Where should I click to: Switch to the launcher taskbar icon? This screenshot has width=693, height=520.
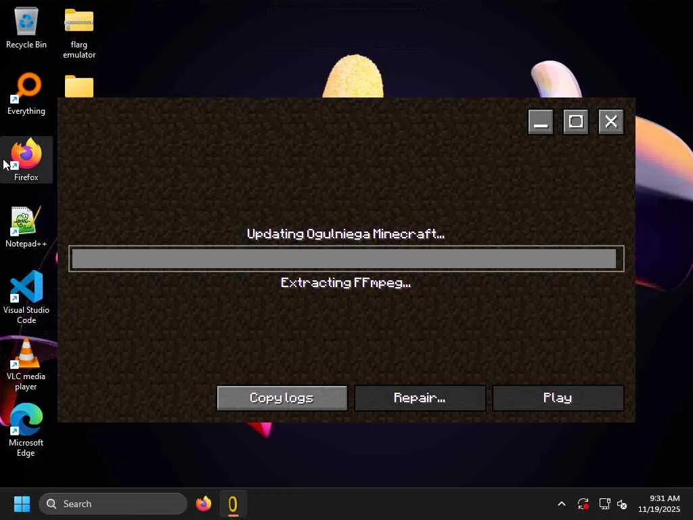(x=233, y=504)
